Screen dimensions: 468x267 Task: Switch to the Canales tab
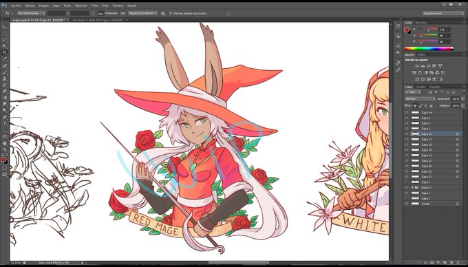point(421,87)
